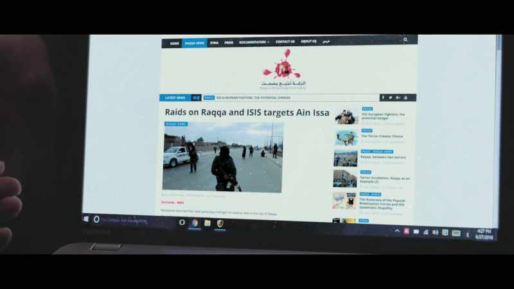
Task: Click thumbnail for ISIS European fighters article
Action: coord(346,116)
